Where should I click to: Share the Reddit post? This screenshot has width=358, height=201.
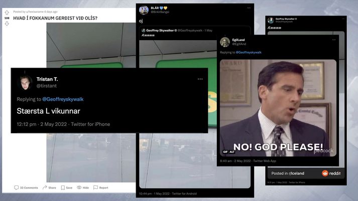(x=49, y=187)
